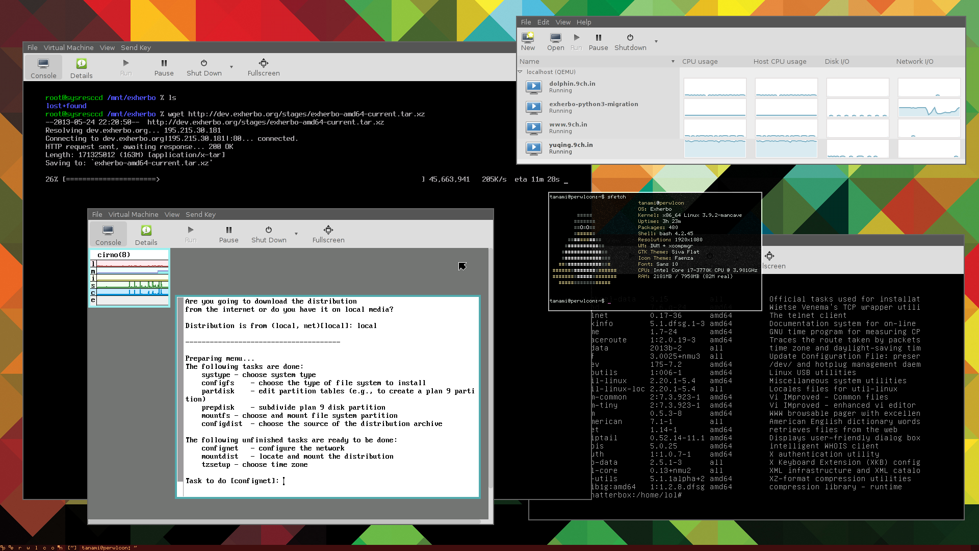Collapse the localhost (QEMU) connection tree
The image size is (979, 551).
point(520,72)
